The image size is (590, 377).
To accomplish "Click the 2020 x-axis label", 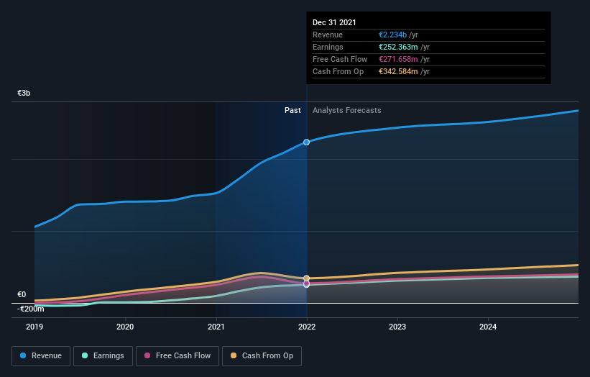I will coord(125,327).
